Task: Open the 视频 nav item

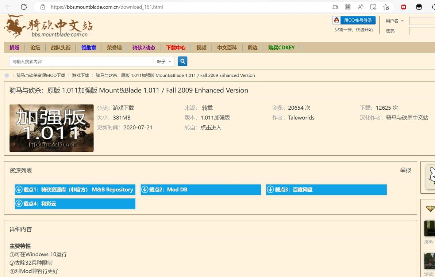Action: click(x=201, y=48)
